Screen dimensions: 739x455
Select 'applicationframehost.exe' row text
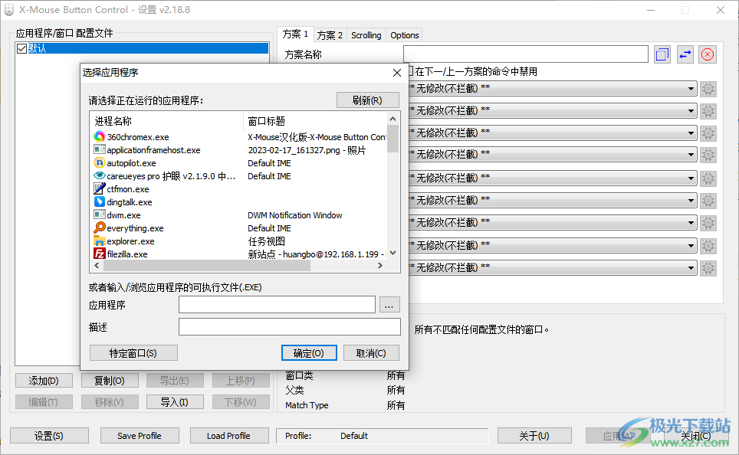[153, 150]
